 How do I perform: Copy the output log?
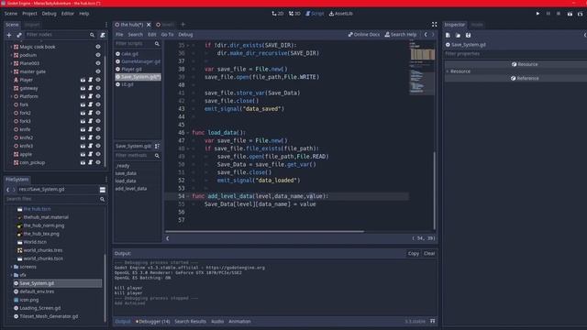(x=414, y=253)
